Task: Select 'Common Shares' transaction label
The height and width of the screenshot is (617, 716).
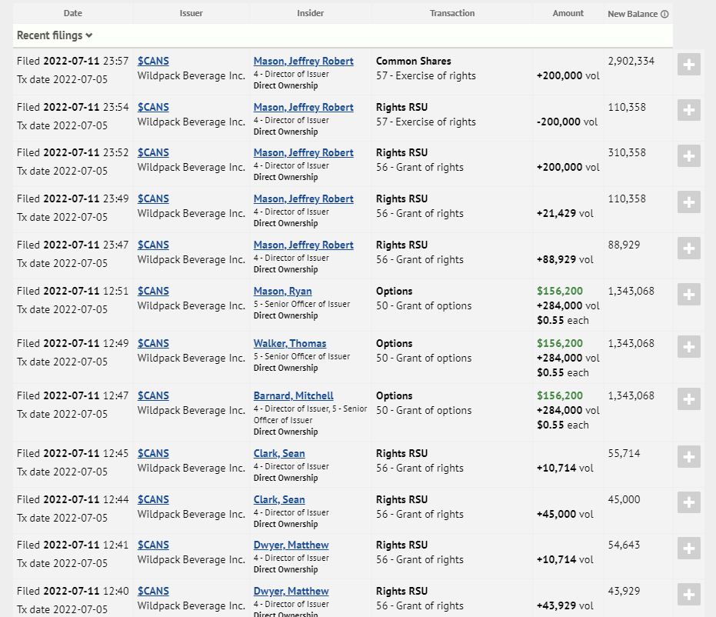Action: [x=413, y=62]
